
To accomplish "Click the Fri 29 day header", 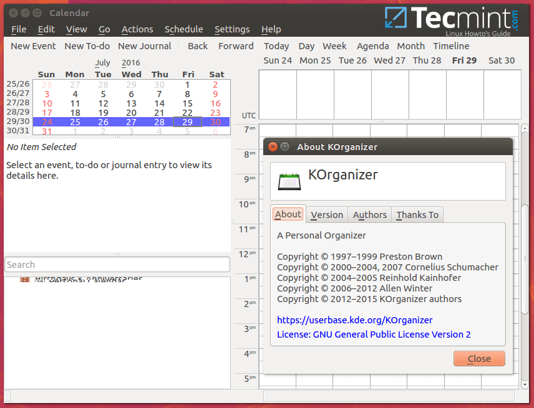I will [x=464, y=60].
